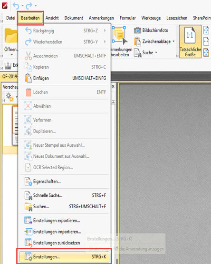Open the Datei menu
211x264 pixels.
(11, 18)
